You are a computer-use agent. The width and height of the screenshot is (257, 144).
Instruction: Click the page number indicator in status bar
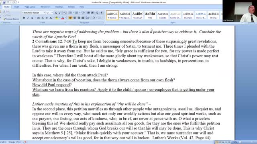(x=3, y=142)
